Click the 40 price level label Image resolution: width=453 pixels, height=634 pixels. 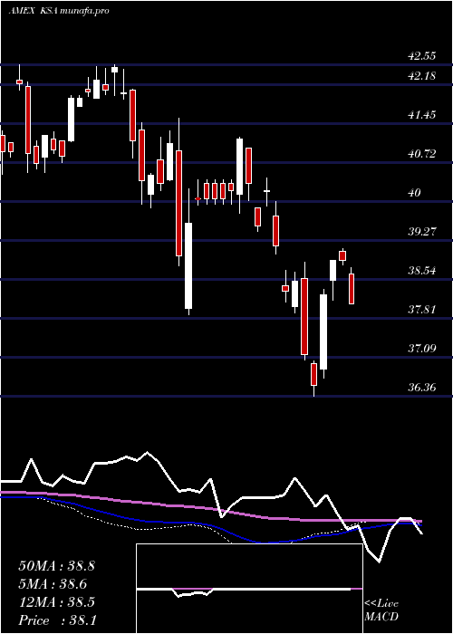(415, 193)
